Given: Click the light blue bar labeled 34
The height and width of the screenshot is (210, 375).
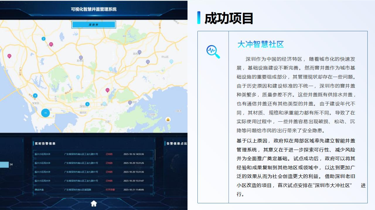Looking at the screenshot, I should click(x=4, y=164).
